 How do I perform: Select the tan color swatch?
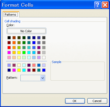[x=14, y=57]
